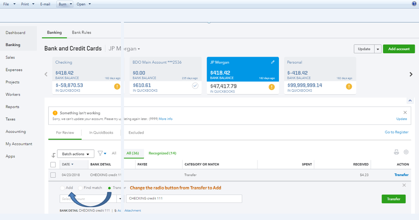Collapse the account cards section chevron

click(410, 101)
